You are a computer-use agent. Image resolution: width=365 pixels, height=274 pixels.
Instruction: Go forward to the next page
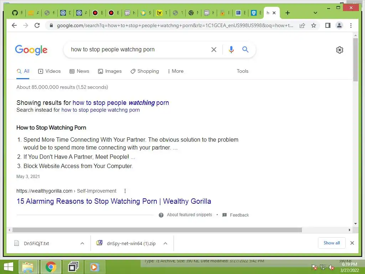(x=26, y=25)
